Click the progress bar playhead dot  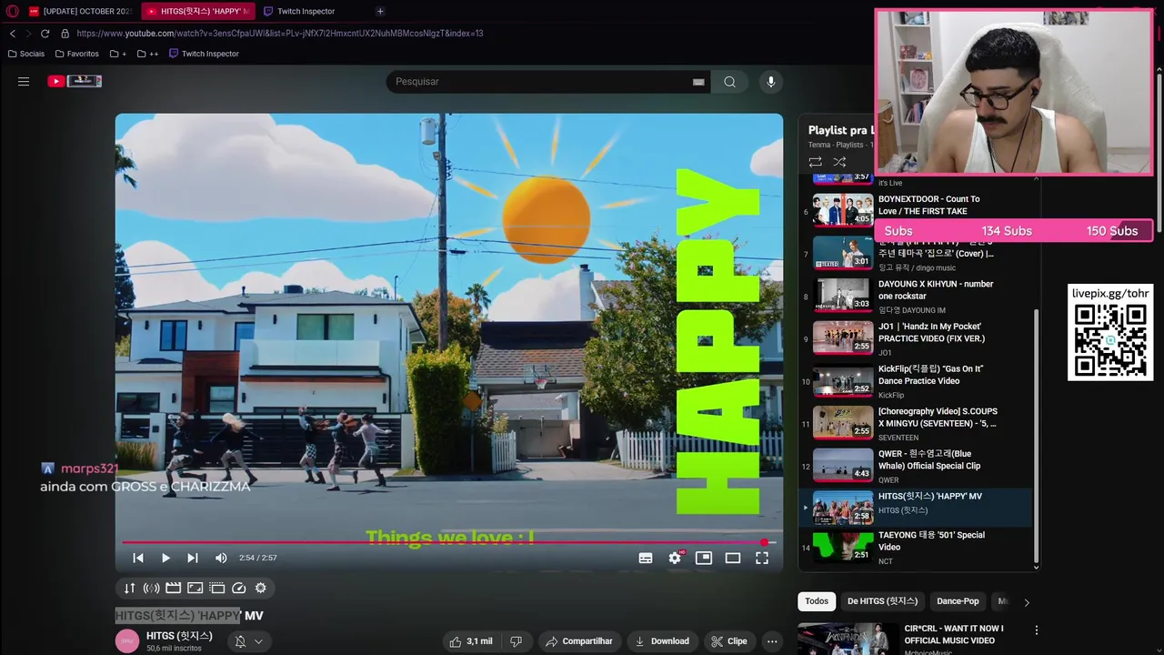765,542
